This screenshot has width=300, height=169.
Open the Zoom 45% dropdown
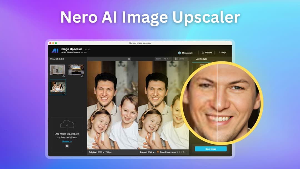tap(167, 58)
